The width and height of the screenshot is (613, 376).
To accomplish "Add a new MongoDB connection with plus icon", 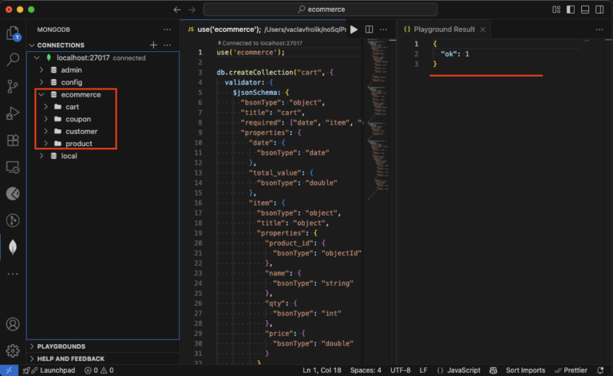I will 153,45.
